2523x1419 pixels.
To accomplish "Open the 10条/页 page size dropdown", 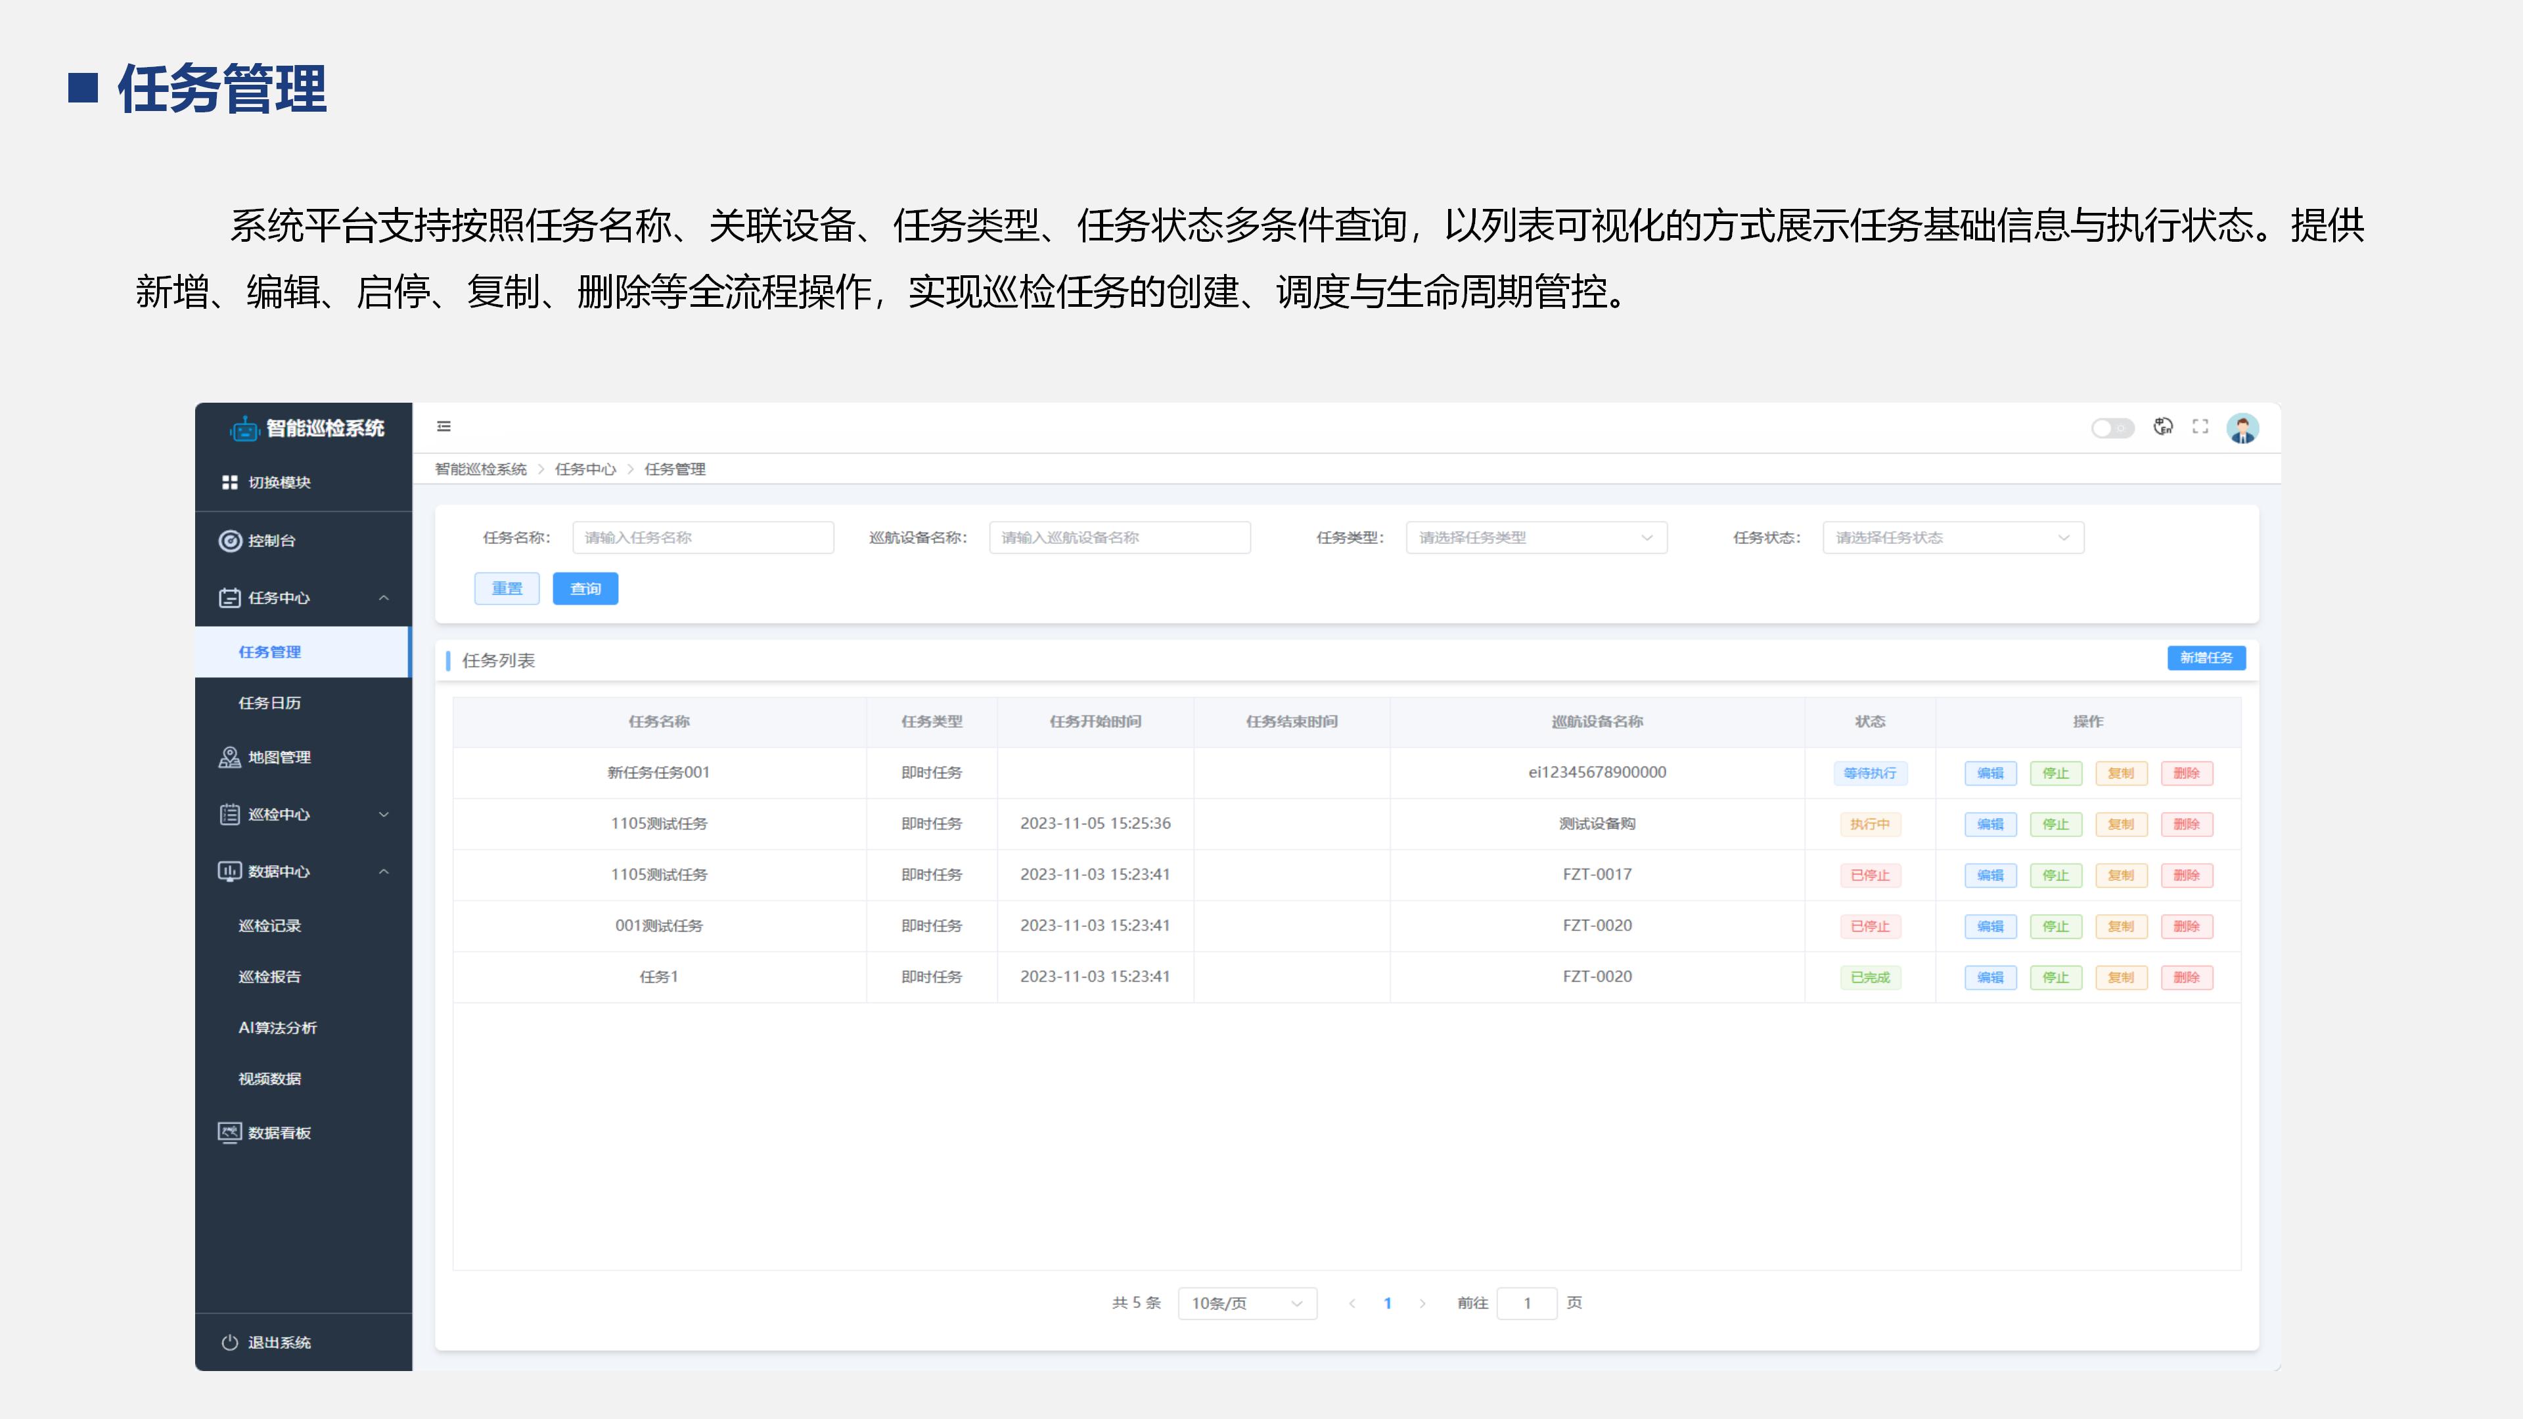I will point(1248,1303).
